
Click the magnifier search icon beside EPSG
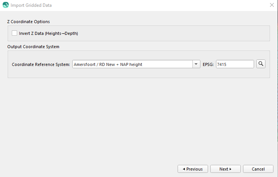(x=261, y=64)
